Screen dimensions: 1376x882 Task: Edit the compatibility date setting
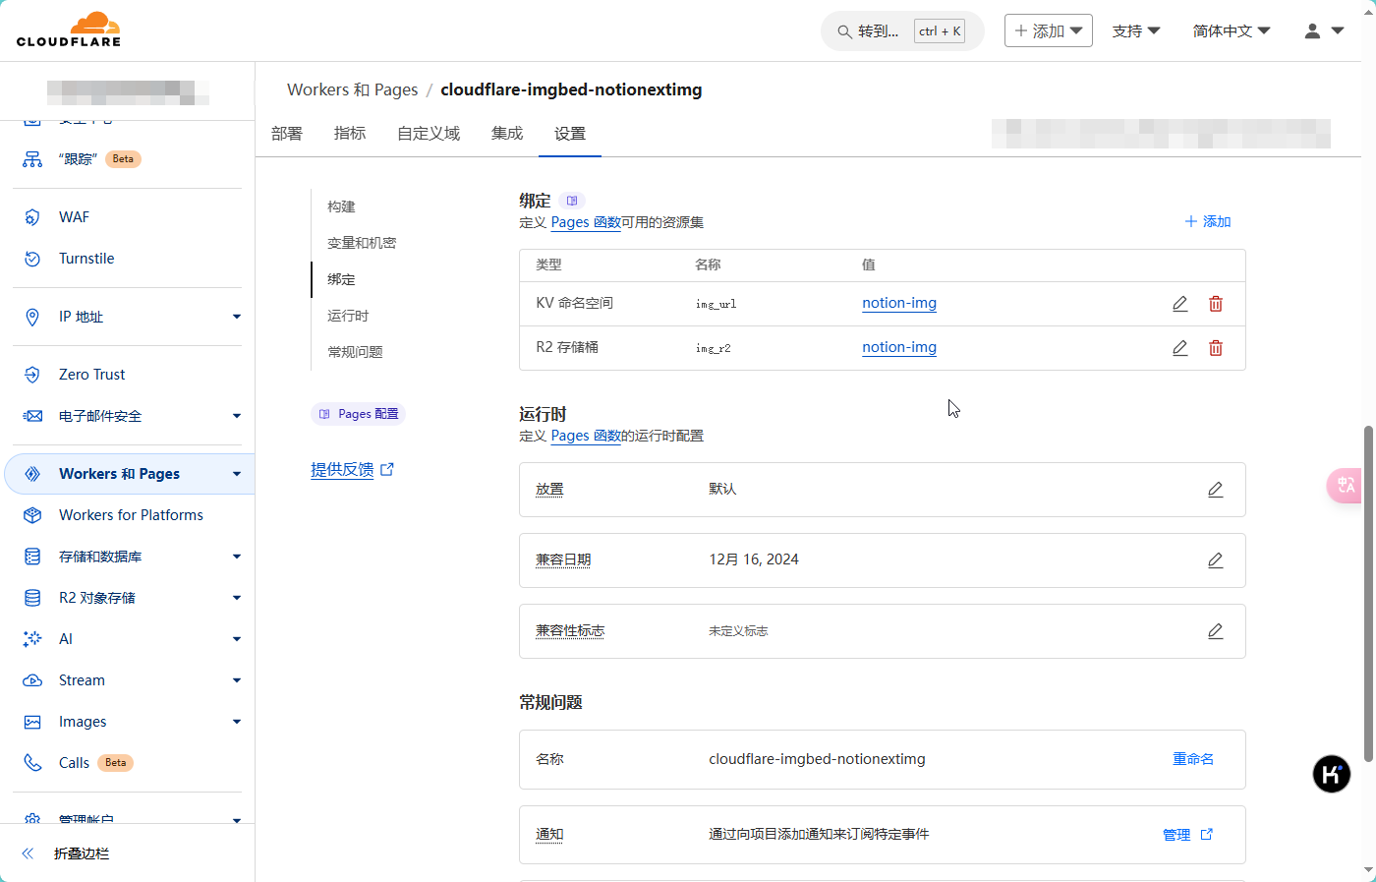tap(1216, 560)
